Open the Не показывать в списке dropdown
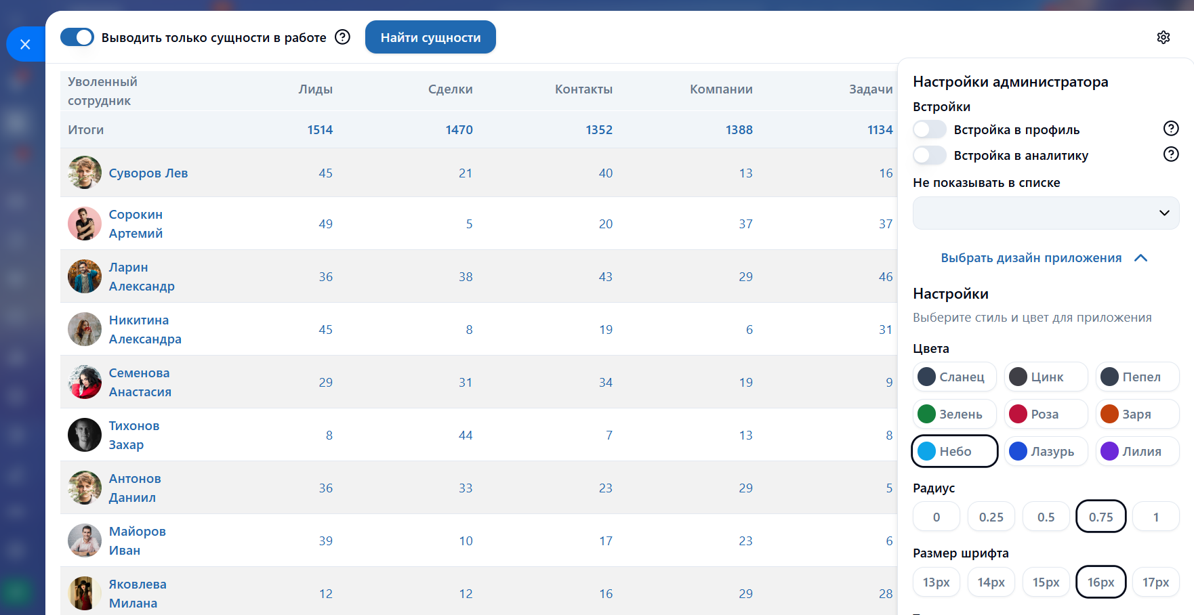The height and width of the screenshot is (615, 1194). click(1046, 213)
